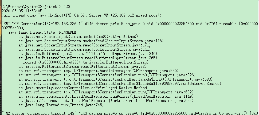Click the AccessController.doPrivileged frame

tap(84, 88)
